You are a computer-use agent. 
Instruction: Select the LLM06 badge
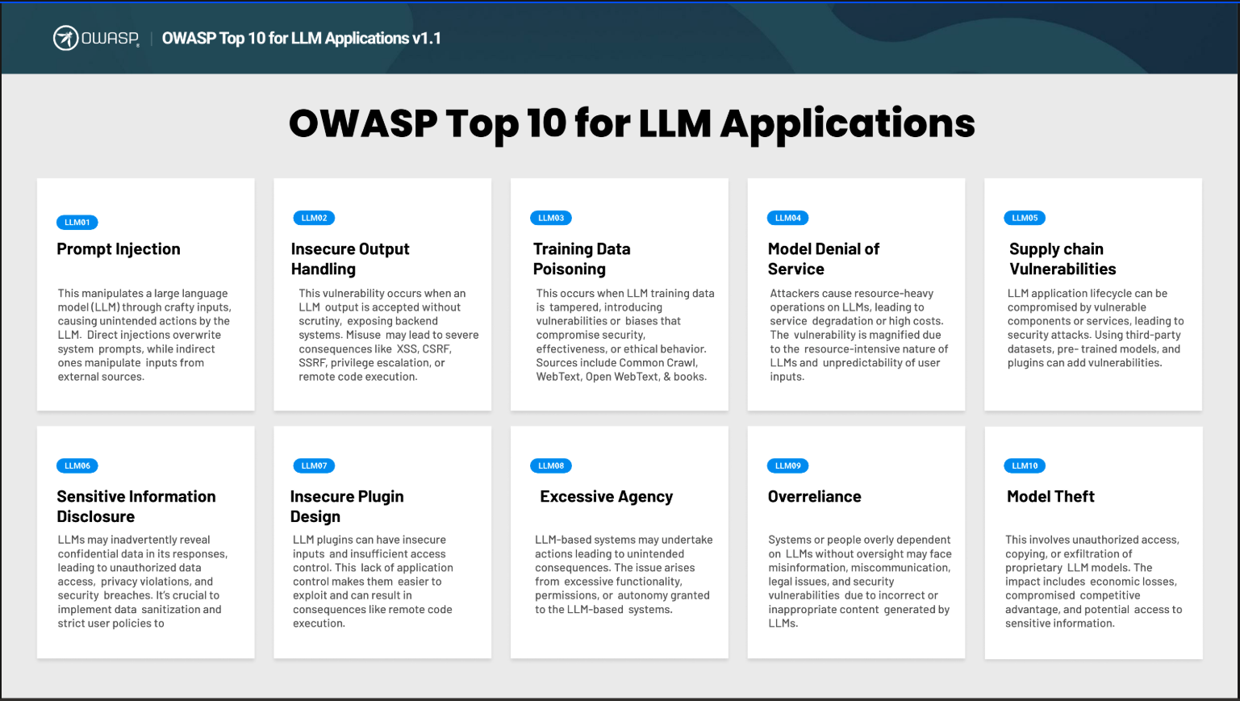click(77, 465)
